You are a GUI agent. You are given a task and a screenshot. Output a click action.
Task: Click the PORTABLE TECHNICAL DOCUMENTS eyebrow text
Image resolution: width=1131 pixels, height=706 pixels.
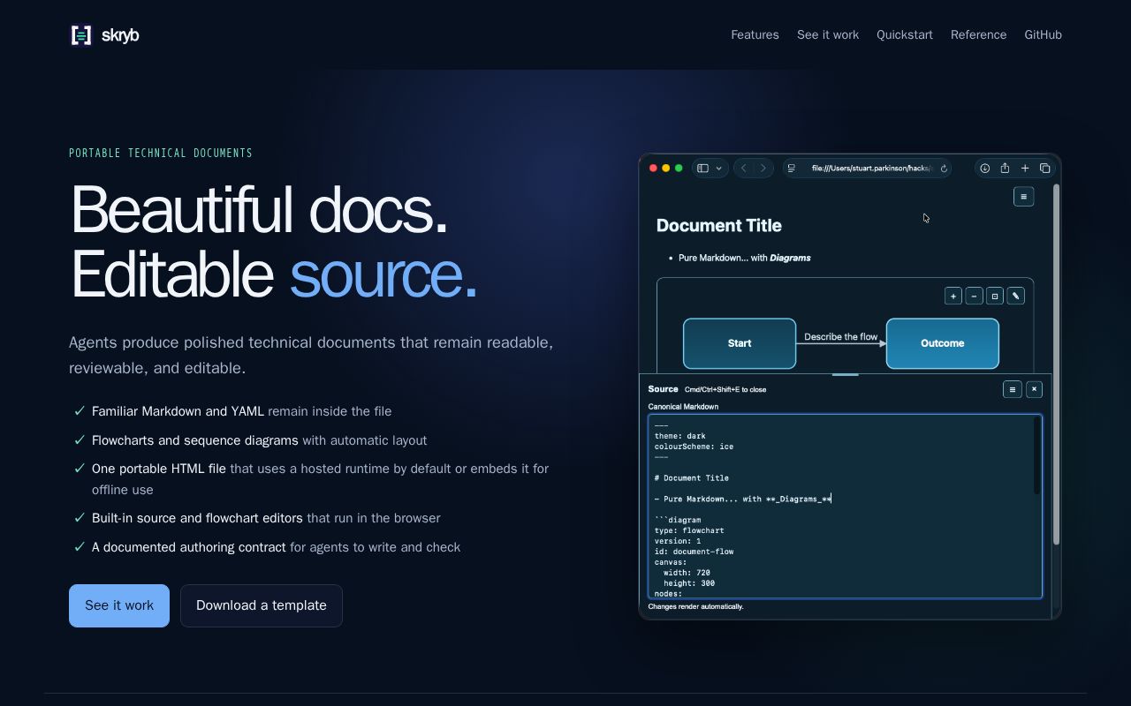[x=161, y=154]
